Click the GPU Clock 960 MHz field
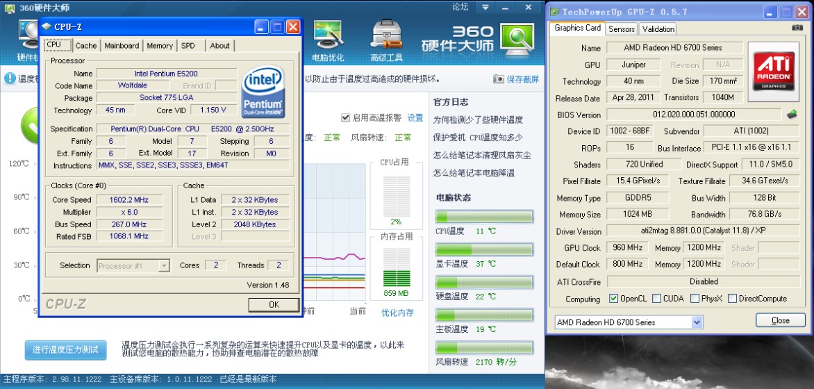The width and height of the screenshot is (814, 389). pos(627,248)
